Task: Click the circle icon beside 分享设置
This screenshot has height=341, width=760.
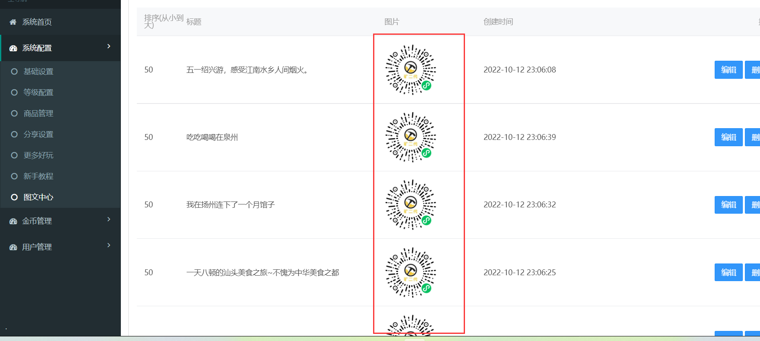Action: tap(14, 134)
